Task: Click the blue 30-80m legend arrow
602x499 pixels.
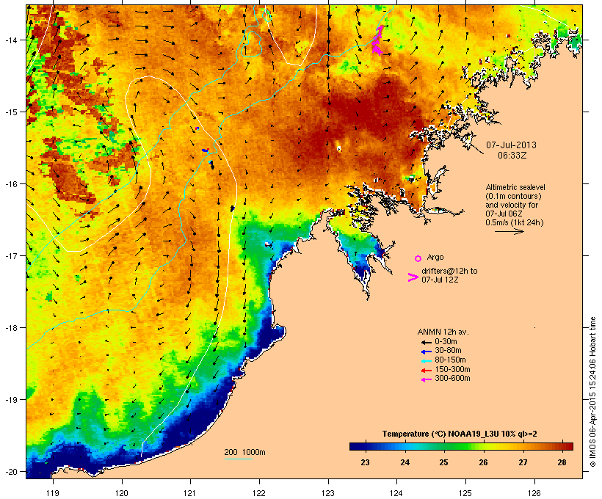Action: [427, 352]
